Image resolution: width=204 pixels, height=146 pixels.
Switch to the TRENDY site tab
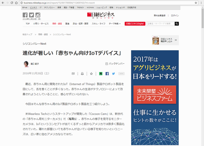pos(80,7)
